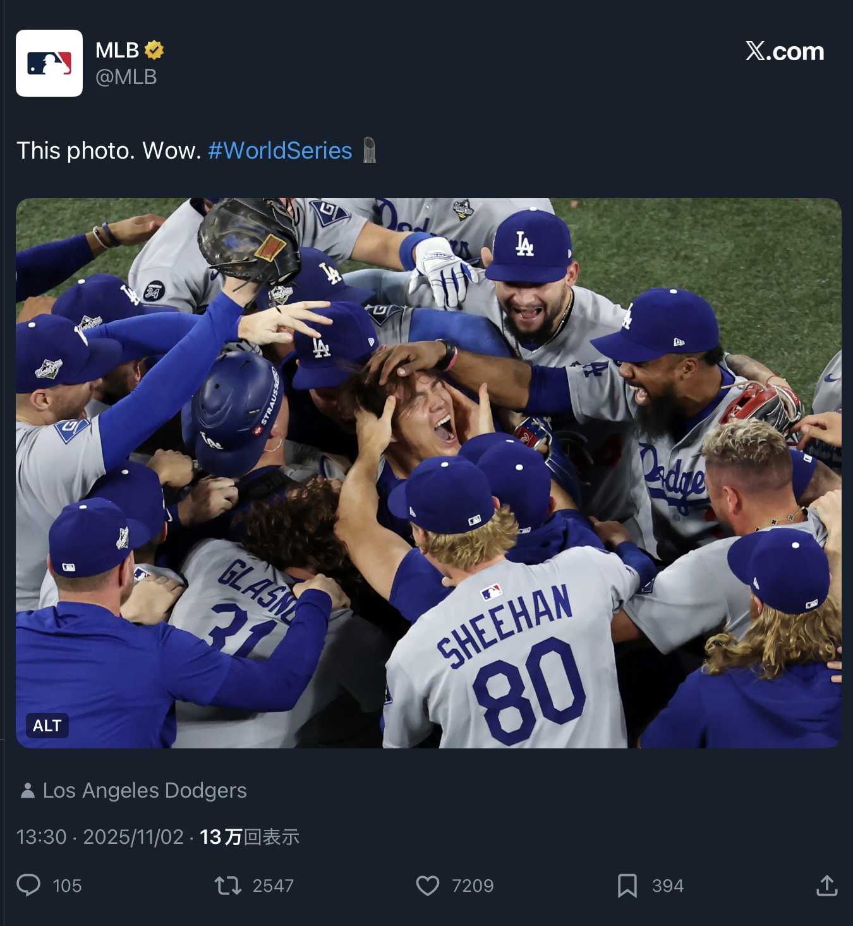Click the 7209 likes count
The height and width of the screenshot is (926, 853).
coord(473,886)
